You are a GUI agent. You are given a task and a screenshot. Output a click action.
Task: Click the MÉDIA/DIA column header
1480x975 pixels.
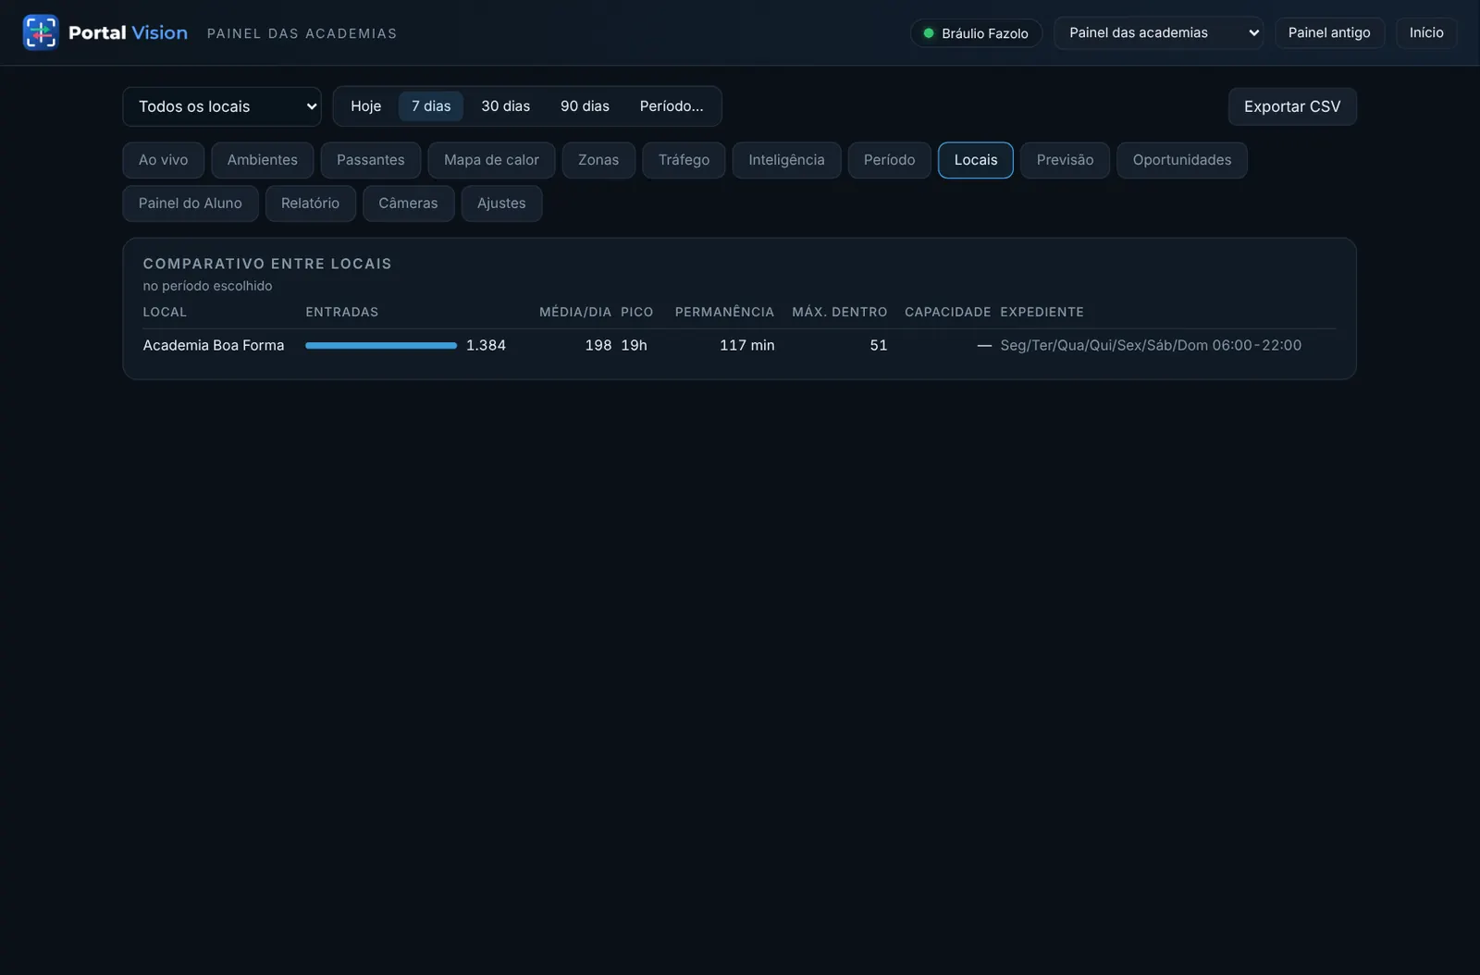(575, 312)
